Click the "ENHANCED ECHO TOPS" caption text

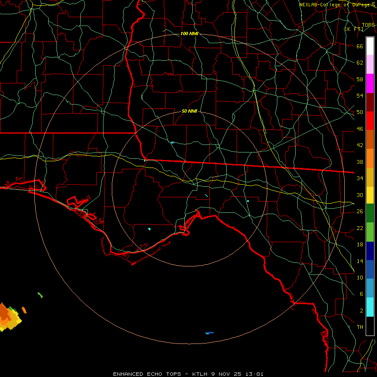pos(147,374)
